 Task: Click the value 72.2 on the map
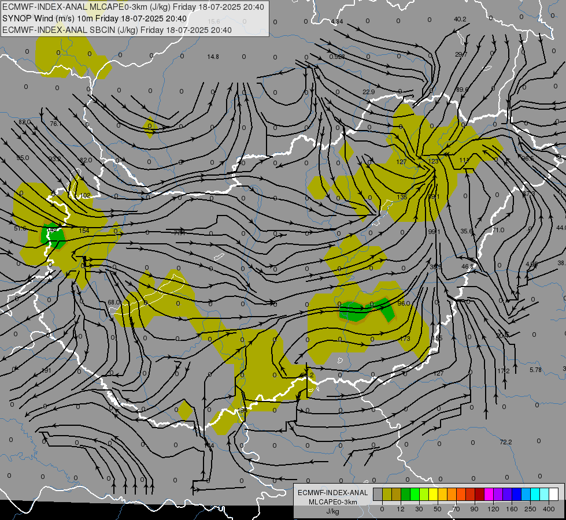tap(506, 442)
